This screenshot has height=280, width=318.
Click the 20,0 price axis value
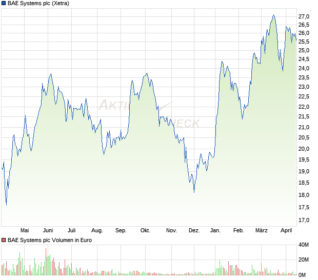(304, 149)
